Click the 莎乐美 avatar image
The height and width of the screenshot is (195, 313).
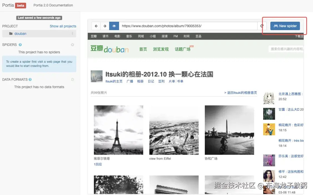click(269, 160)
